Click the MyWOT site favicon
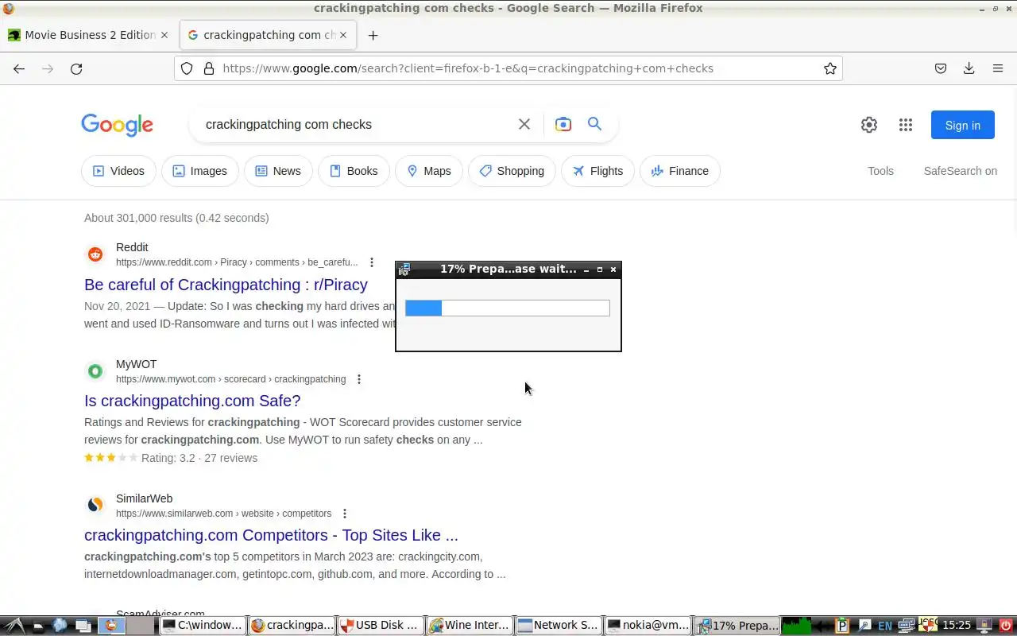This screenshot has height=636, width=1017. point(95,371)
